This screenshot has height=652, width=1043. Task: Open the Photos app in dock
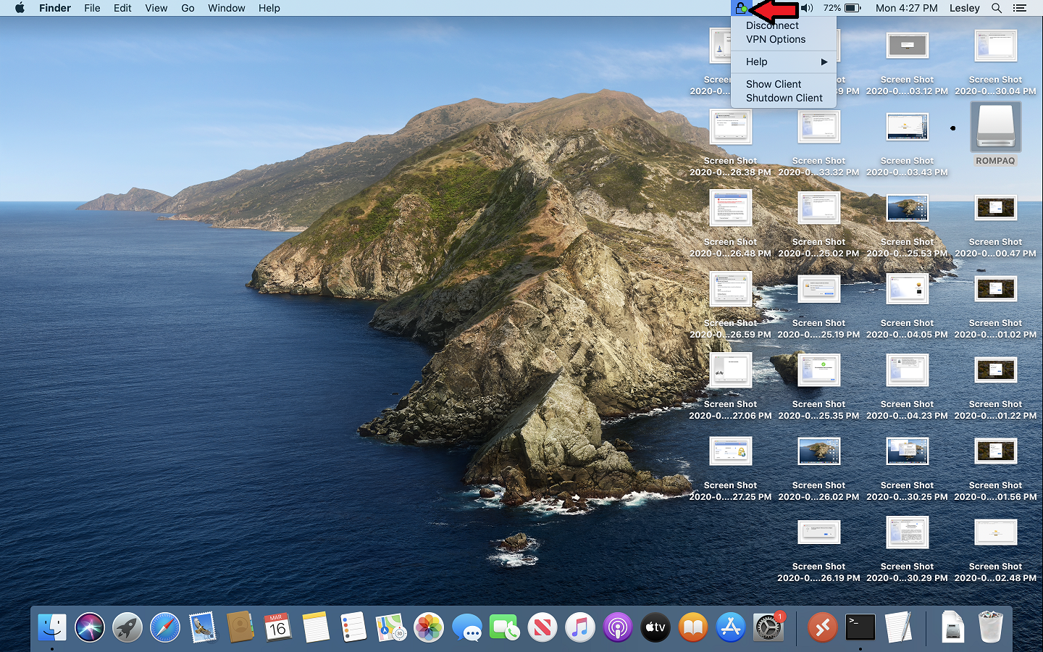coord(429,627)
